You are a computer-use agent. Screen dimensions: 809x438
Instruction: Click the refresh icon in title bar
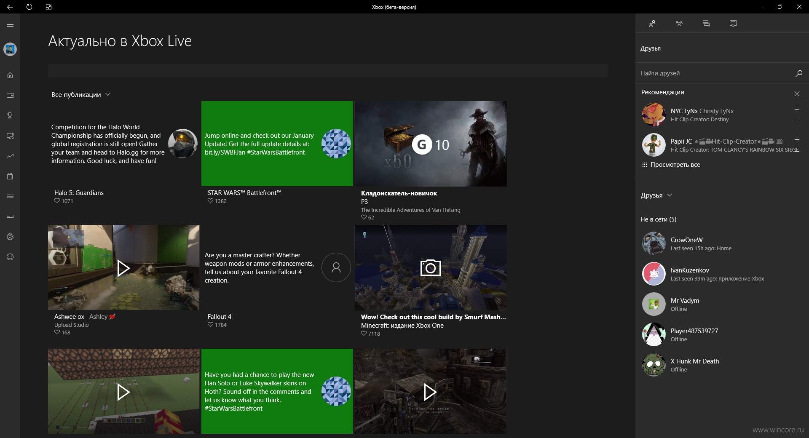click(x=29, y=7)
